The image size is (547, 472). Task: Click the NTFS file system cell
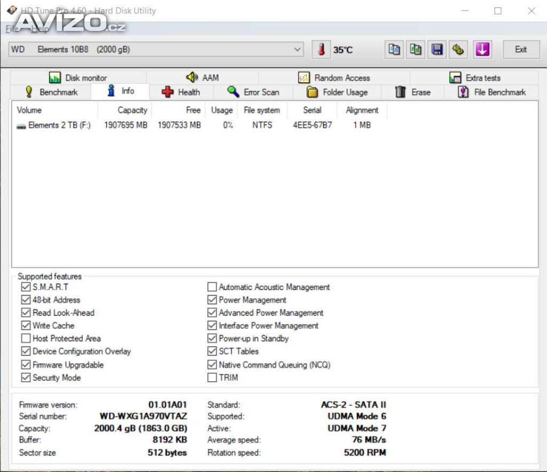tap(262, 125)
